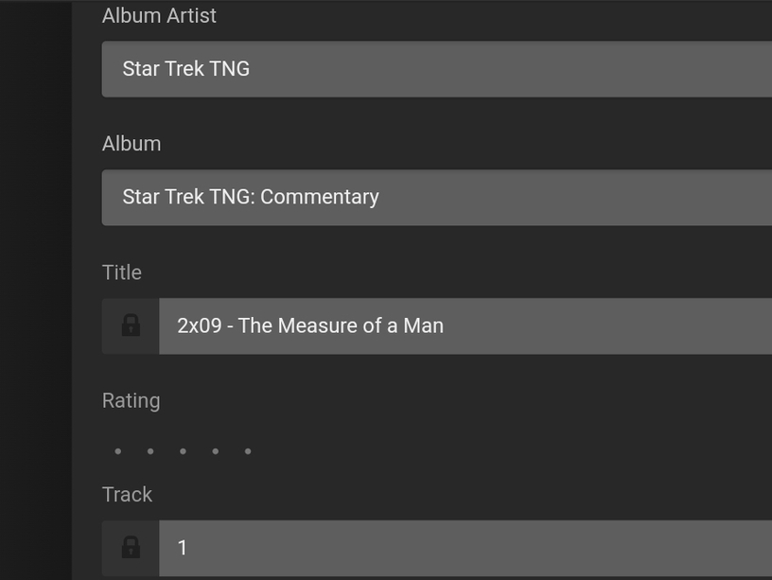Click the word Commentary in the Album field
Screen dimensions: 772x580
coord(319,197)
